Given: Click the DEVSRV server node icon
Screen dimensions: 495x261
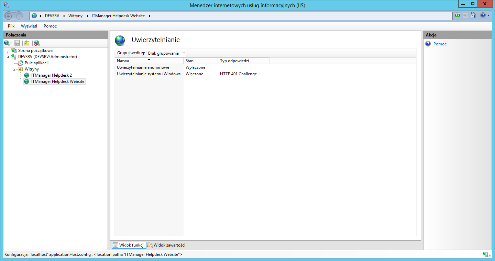Looking at the screenshot, I should tap(14, 56).
